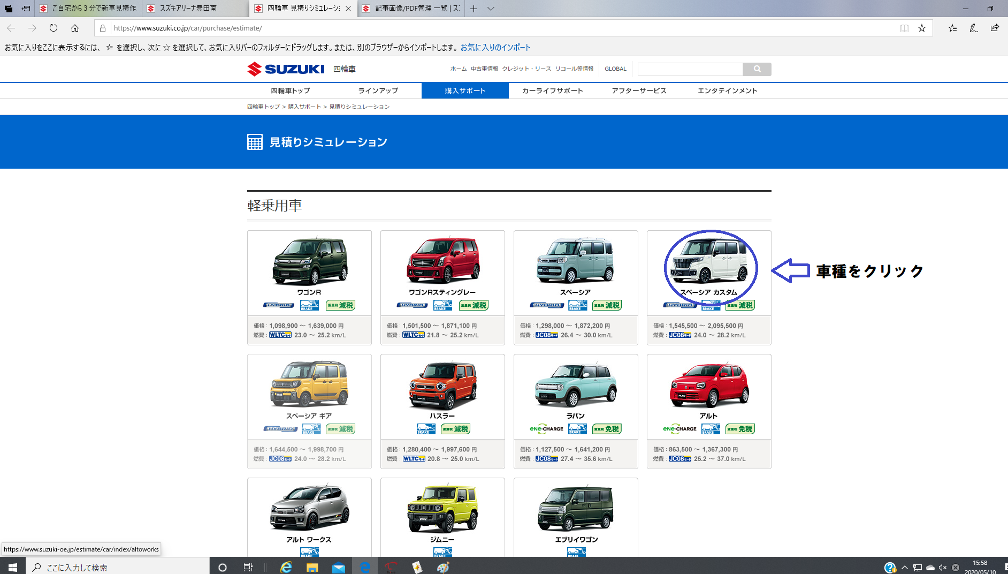Select the アルト car image
The image size is (1008, 574).
709,386
